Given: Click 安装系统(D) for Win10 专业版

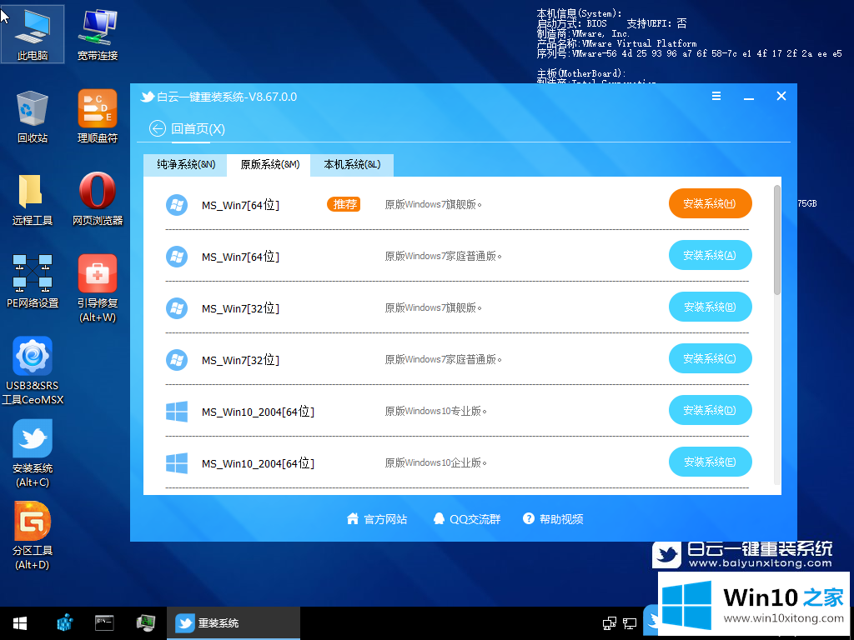Looking at the screenshot, I should tap(711, 410).
